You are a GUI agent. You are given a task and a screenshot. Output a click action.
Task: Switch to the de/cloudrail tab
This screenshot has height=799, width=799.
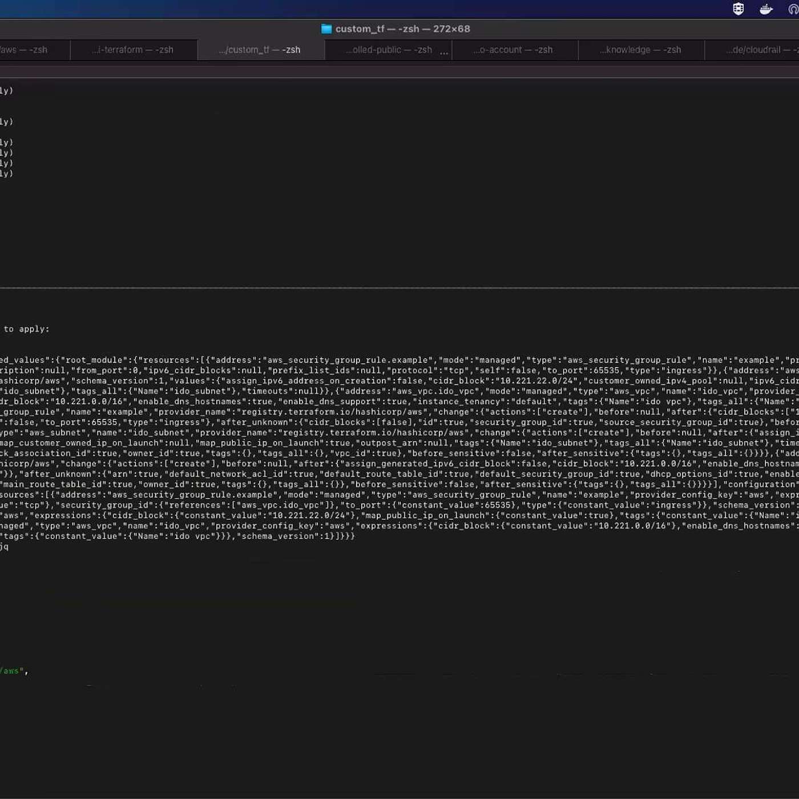(x=759, y=50)
